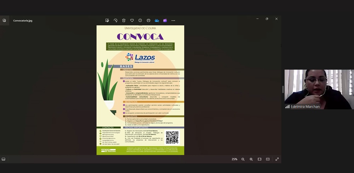Open the three-dot See more menu
Image resolution: width=354 pixels, height=173 pixels.
click(x=173, y=20)
